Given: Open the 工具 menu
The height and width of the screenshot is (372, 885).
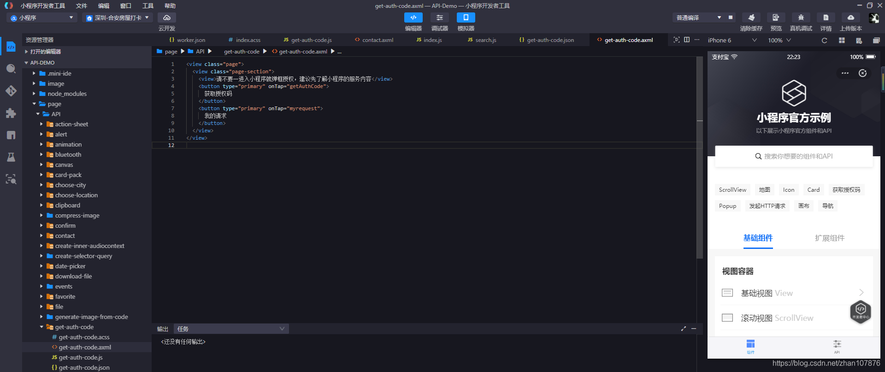Looking at the screenshot, I should click(x=148, y=6).
